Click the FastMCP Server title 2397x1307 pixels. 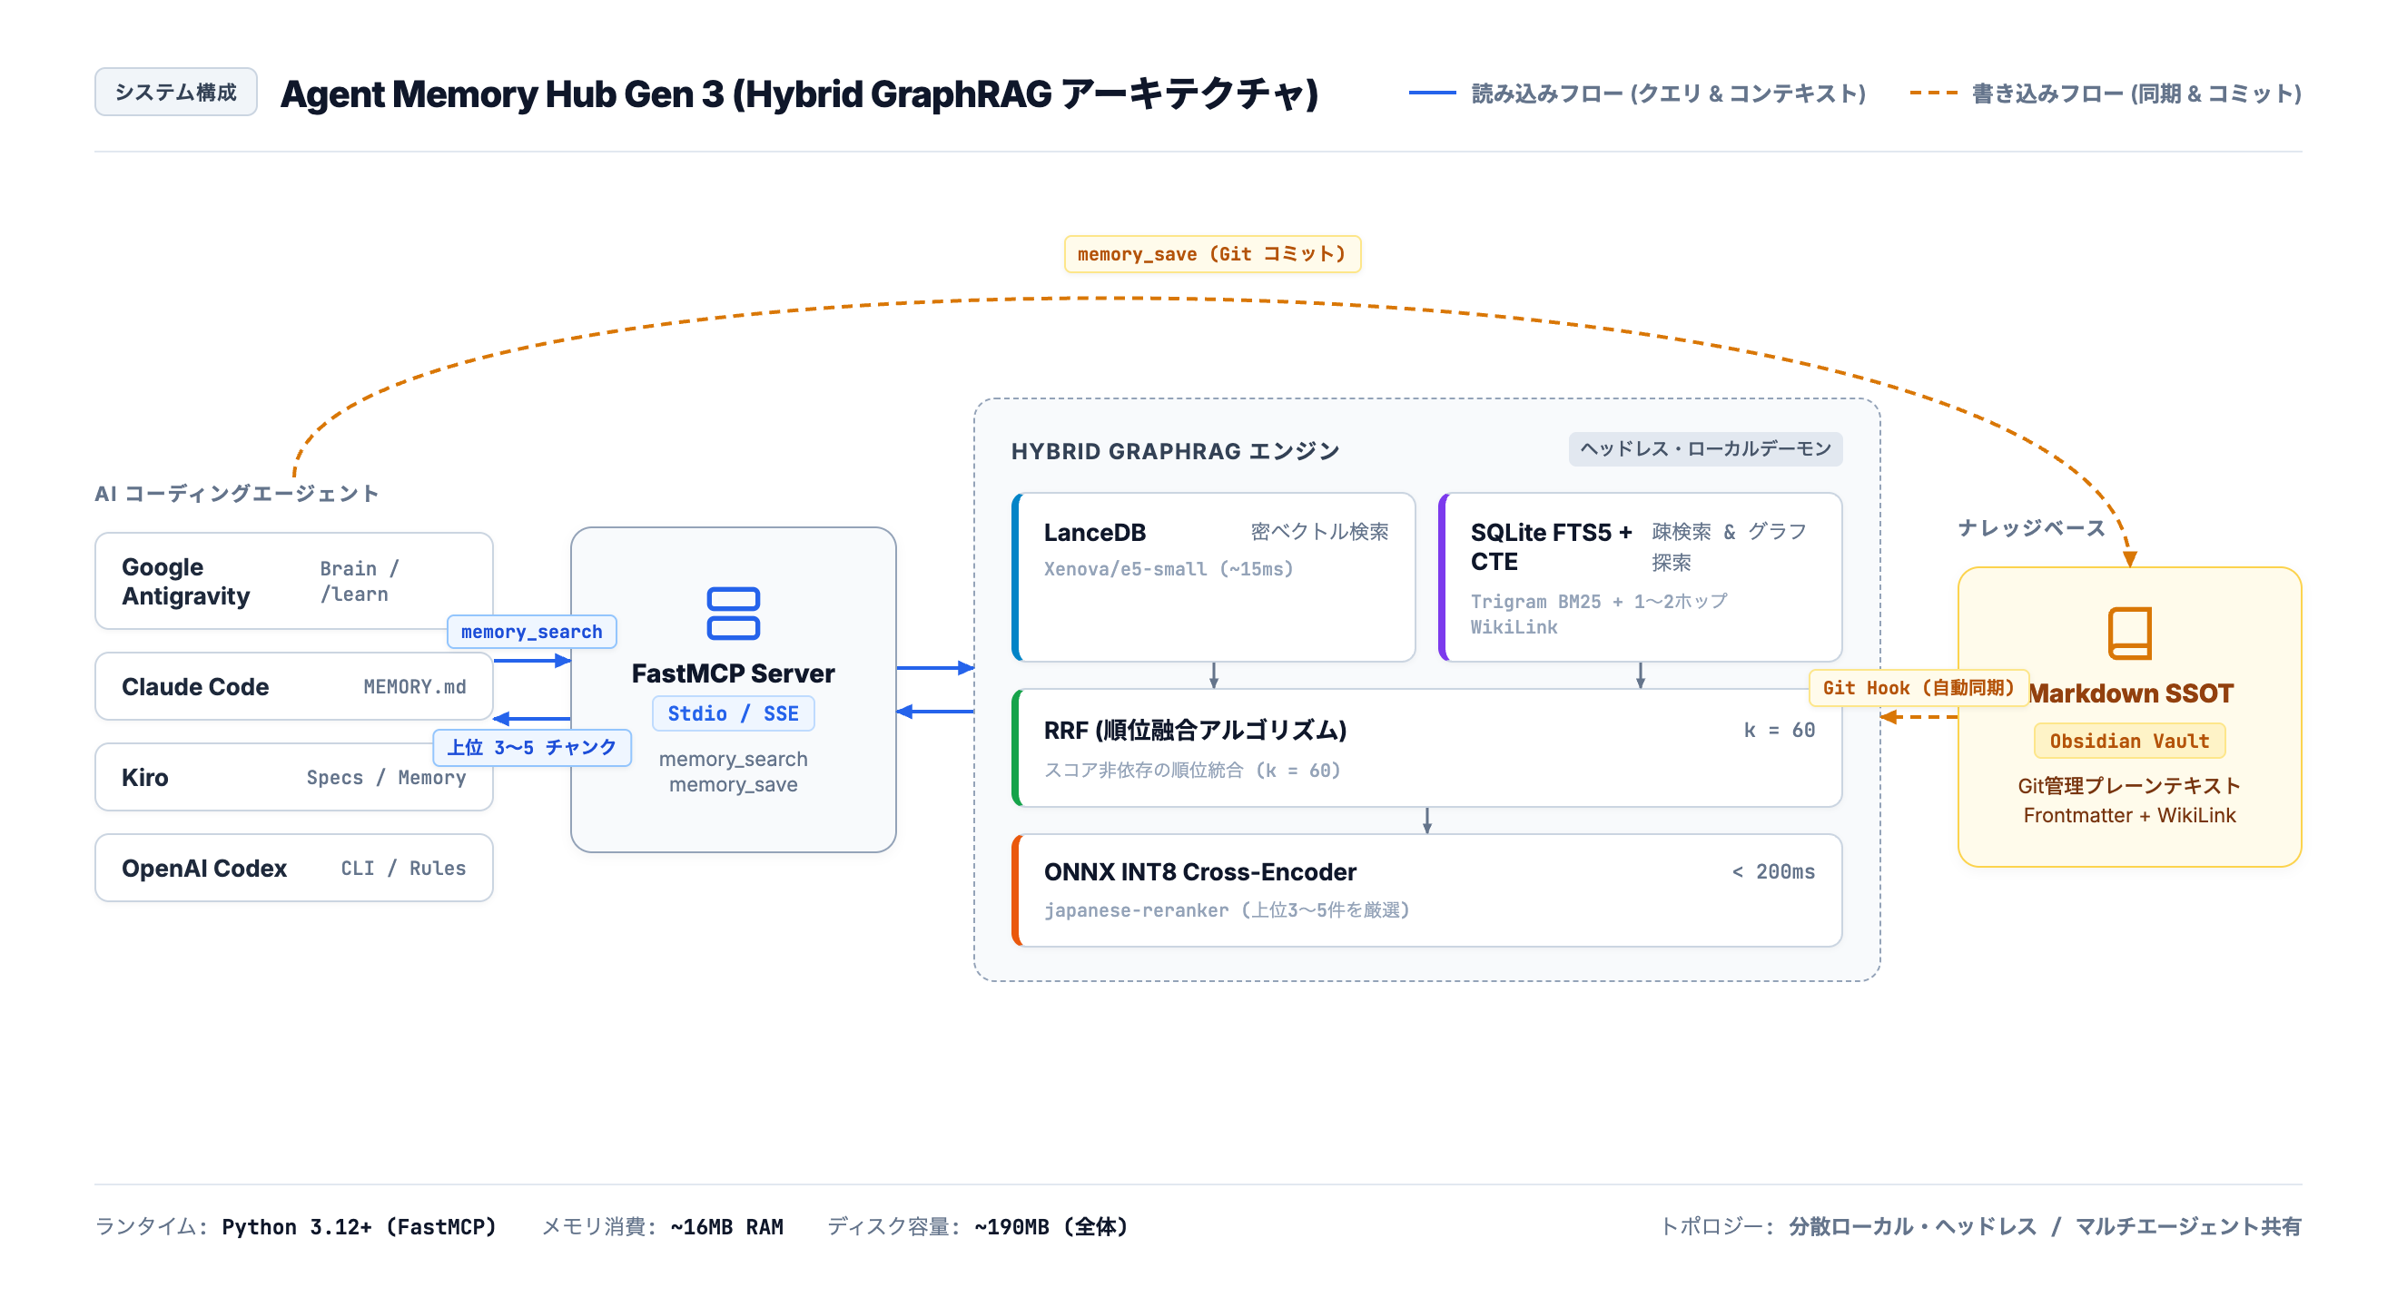[734, 673]
